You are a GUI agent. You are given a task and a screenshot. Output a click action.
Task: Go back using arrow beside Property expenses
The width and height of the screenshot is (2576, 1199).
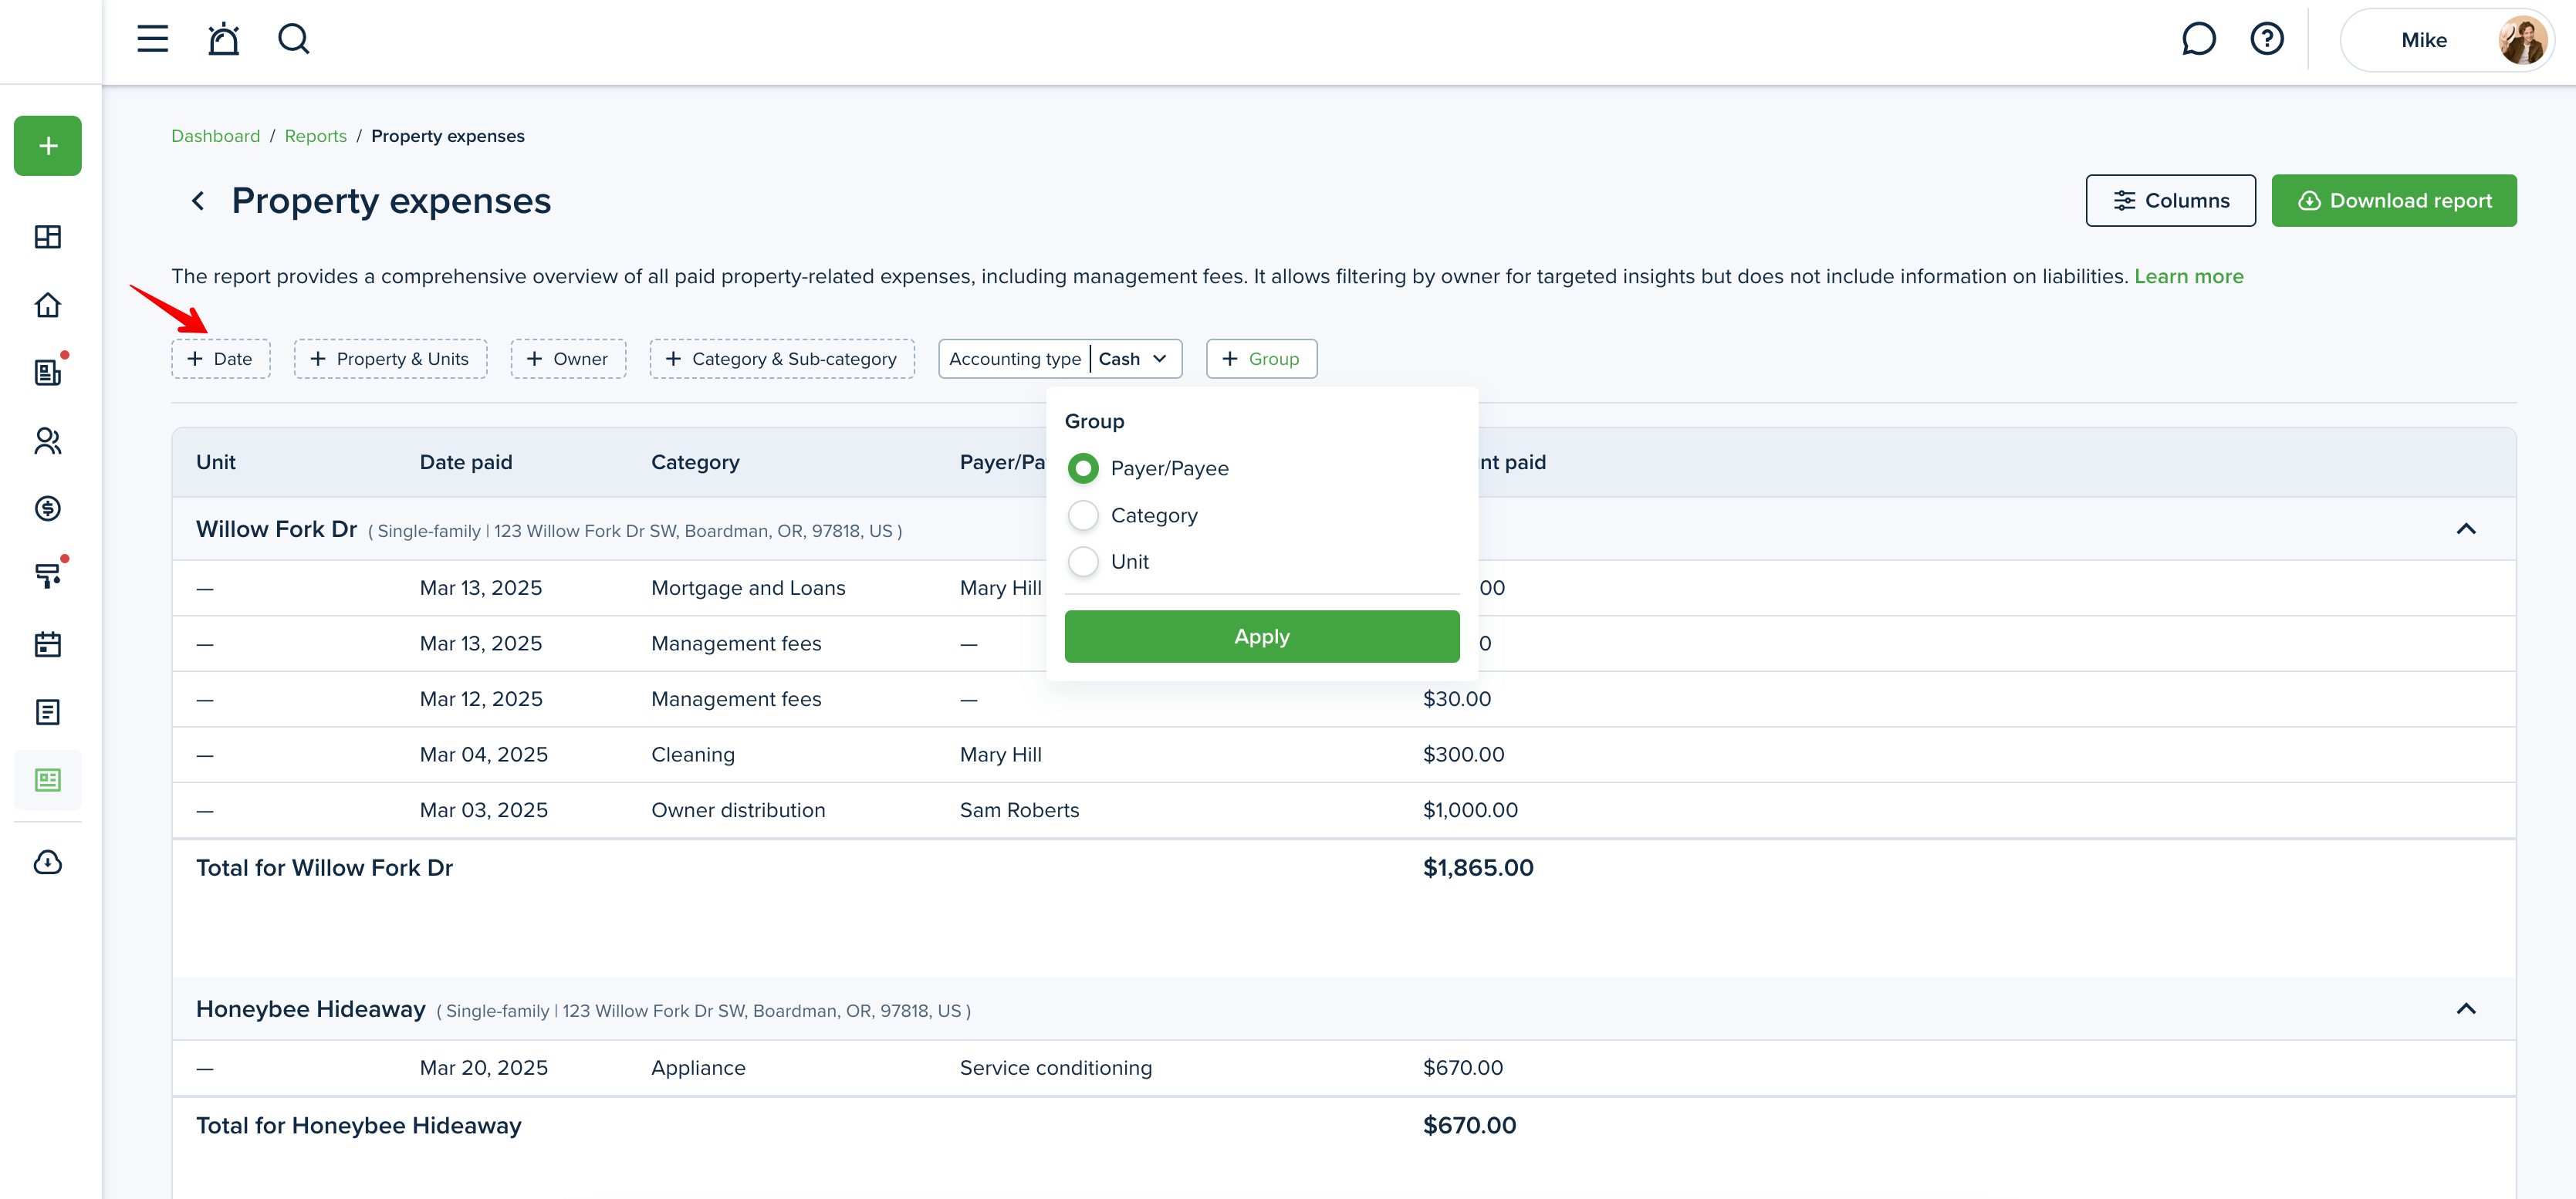click(x=198, y=201)
